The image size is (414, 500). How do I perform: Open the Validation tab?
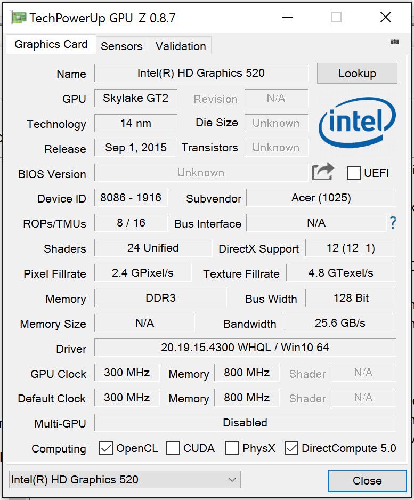[181, 46]
